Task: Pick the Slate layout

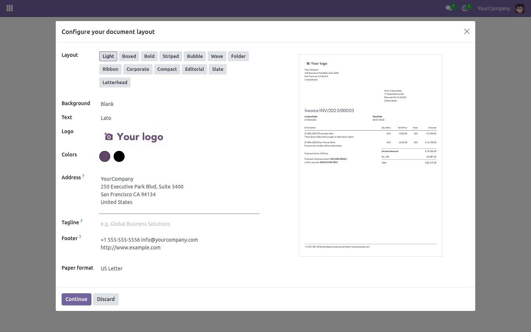Action: click(x=218, y=69)
